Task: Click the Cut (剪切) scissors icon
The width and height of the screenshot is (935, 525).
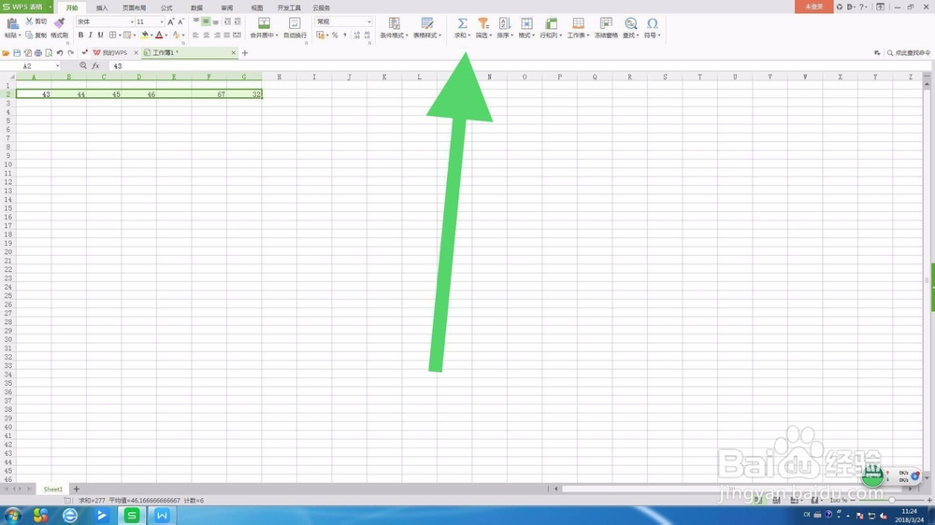Action: (x=29, y=21)
